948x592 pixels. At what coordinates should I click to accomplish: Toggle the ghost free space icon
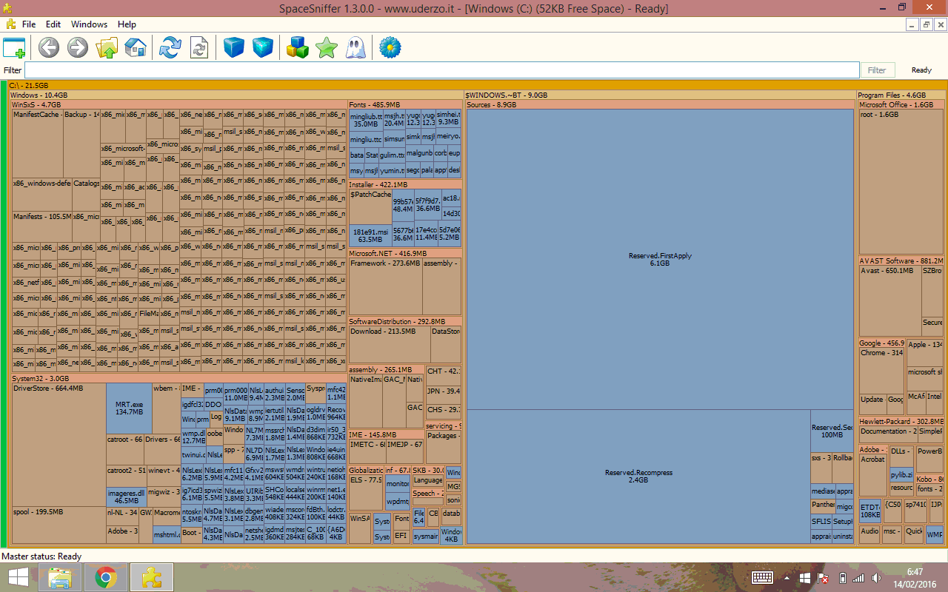coord(355,48)
